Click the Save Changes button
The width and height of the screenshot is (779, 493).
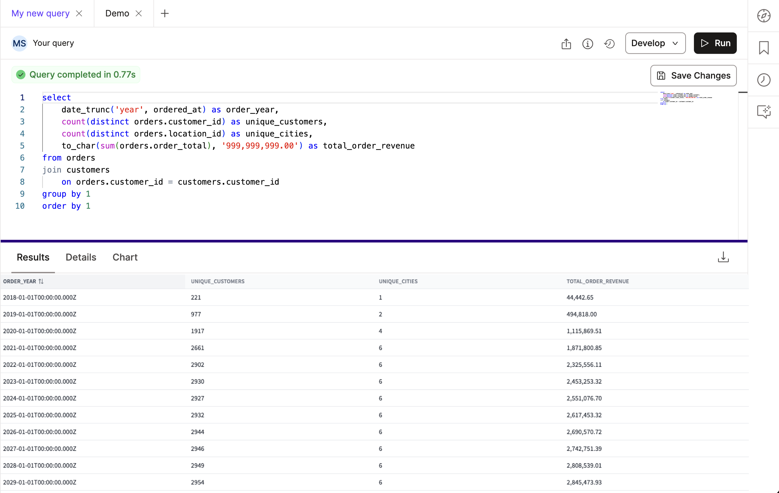click(x=693, y=76)
